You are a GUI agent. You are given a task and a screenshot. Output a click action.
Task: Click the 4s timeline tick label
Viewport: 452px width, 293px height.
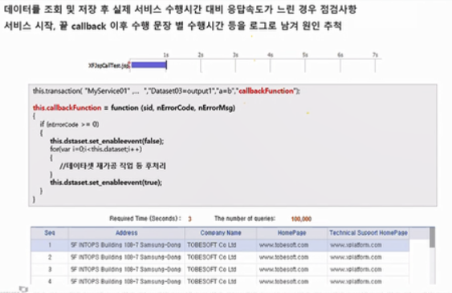tap(270, 54)
